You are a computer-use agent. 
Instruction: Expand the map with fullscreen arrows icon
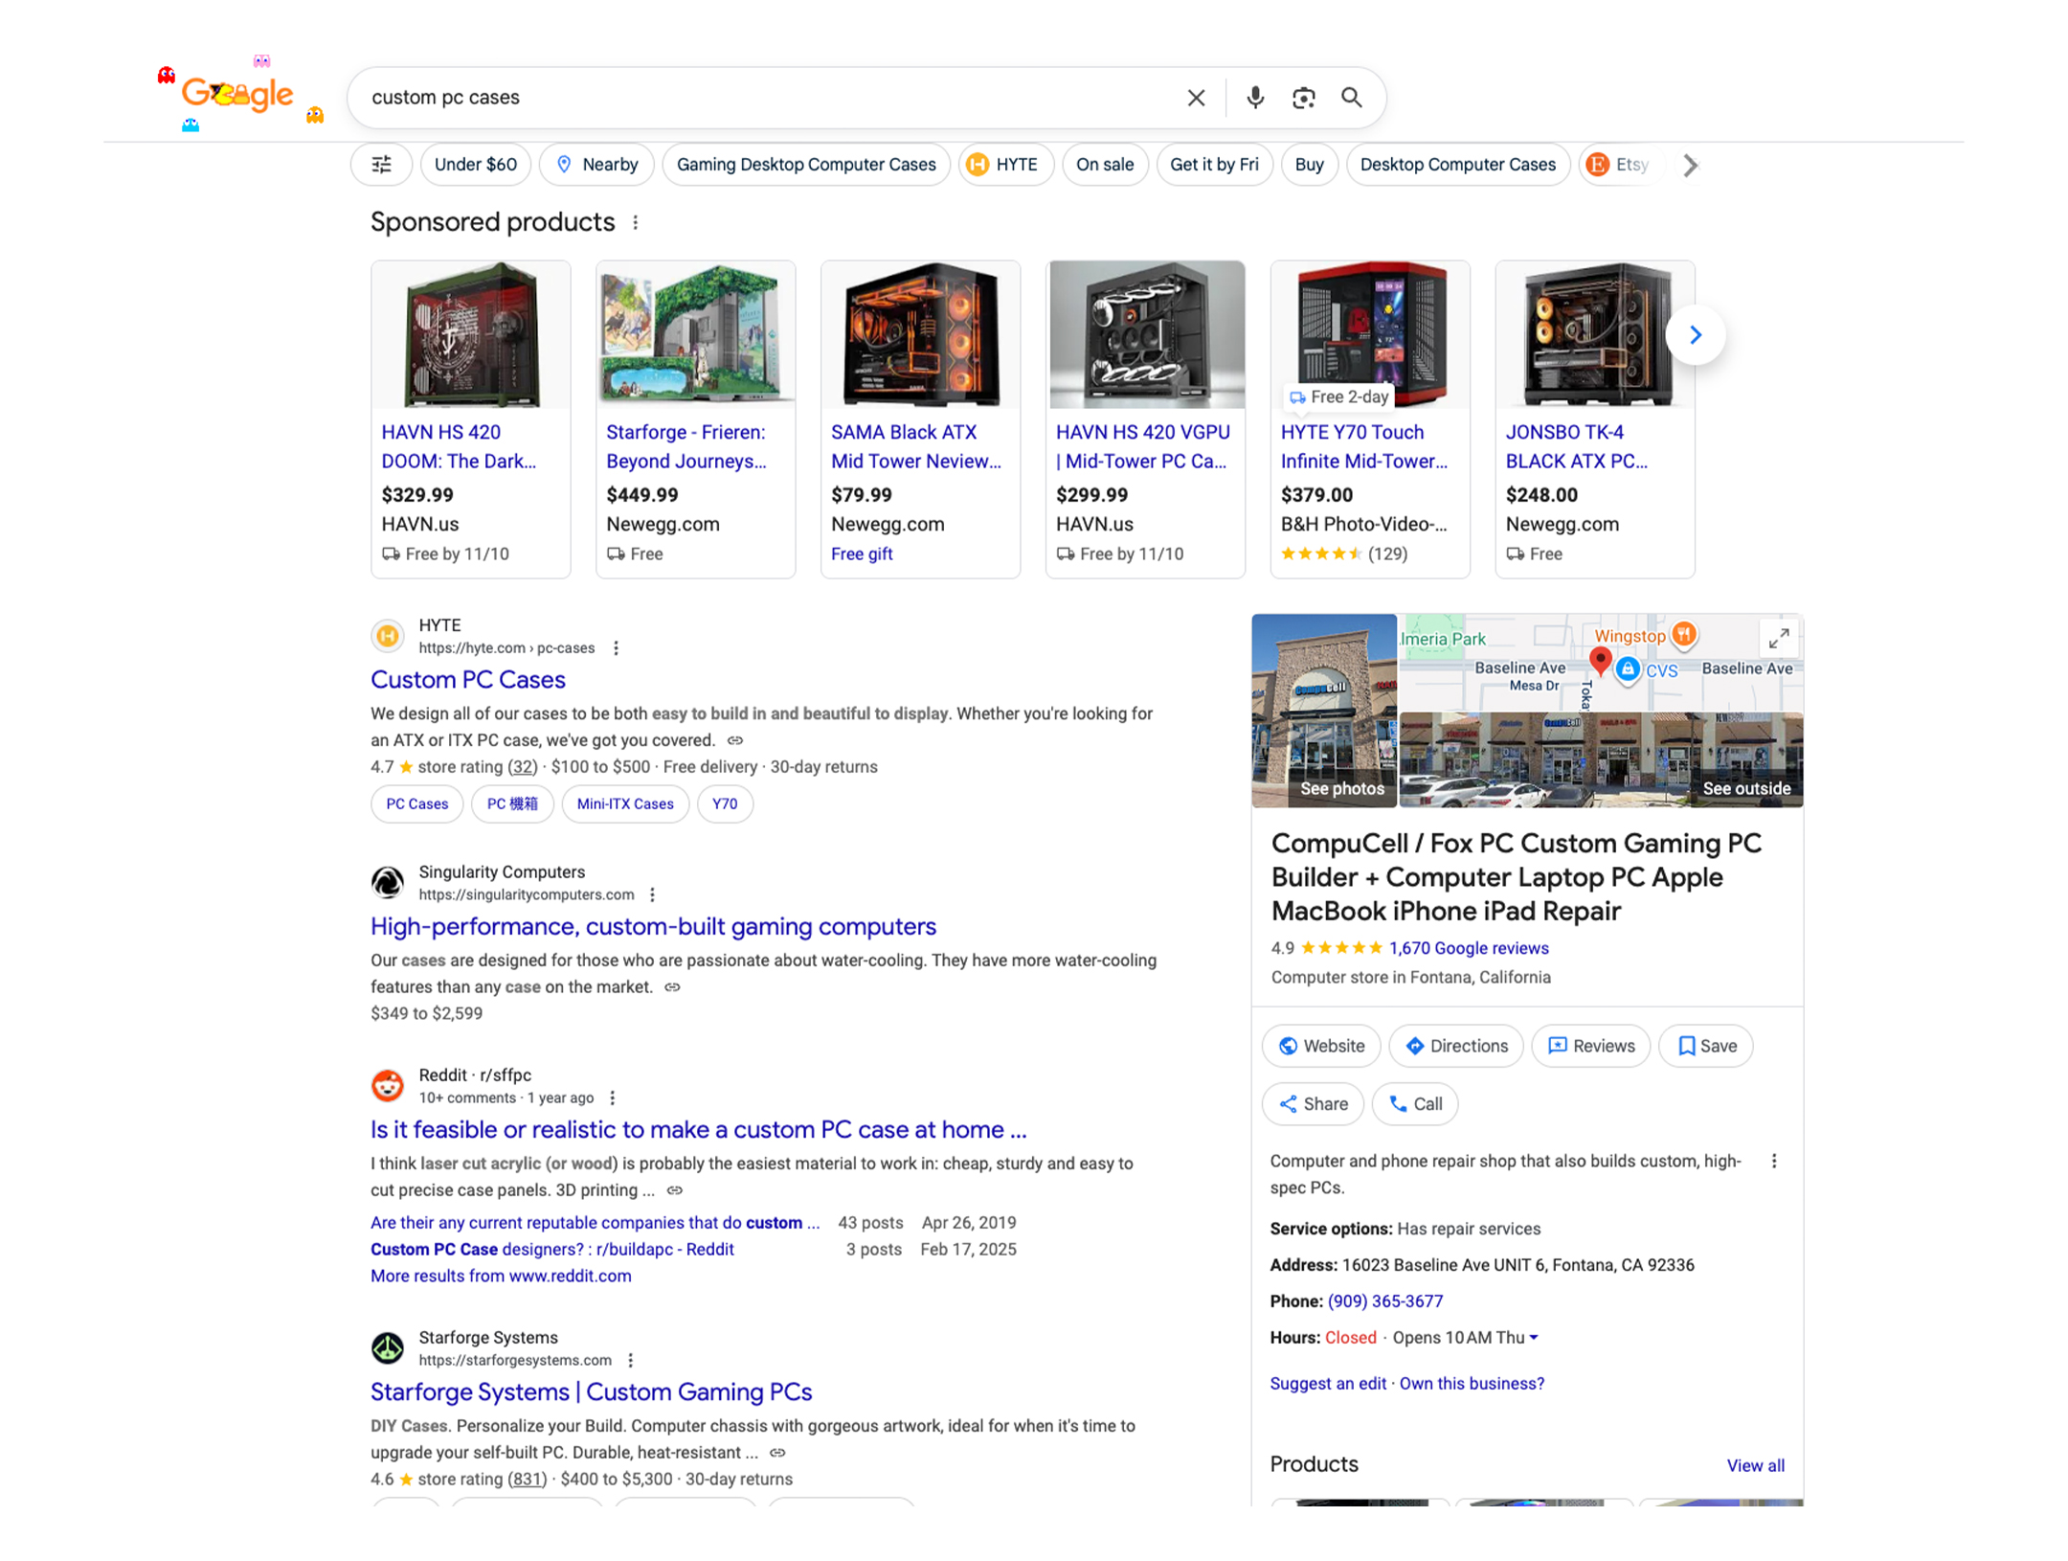[x=1778, y=638]
